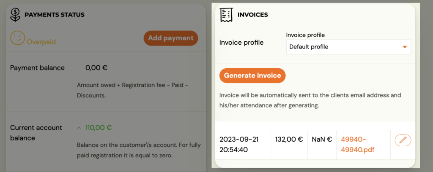
Task: Edit invoice with pencil icon
Action: (x=403, y=140)
